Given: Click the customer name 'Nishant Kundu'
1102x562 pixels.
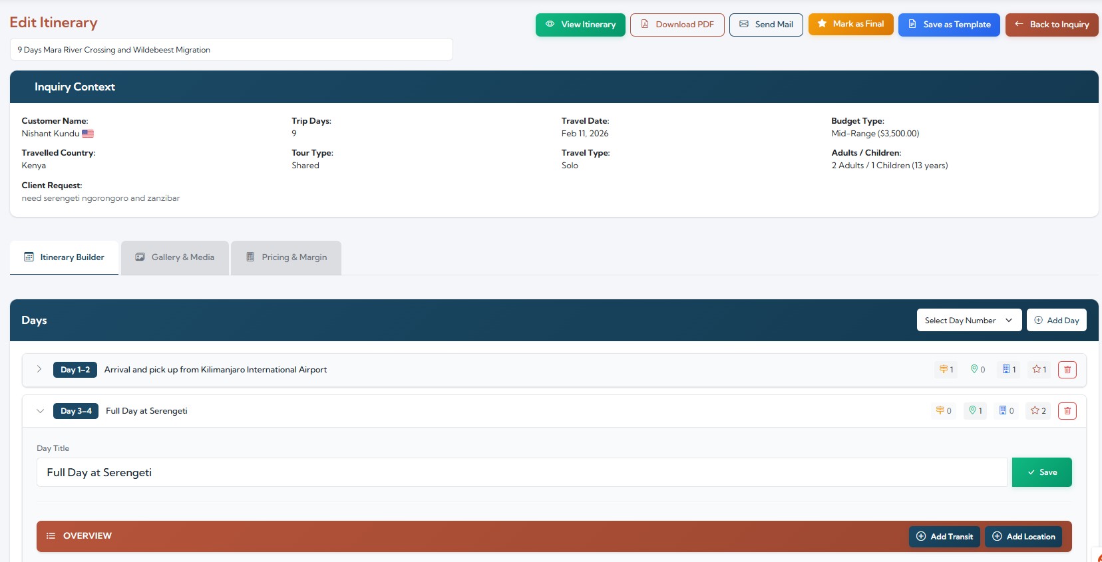Looking at the screenshot, I should coord(50,134).
